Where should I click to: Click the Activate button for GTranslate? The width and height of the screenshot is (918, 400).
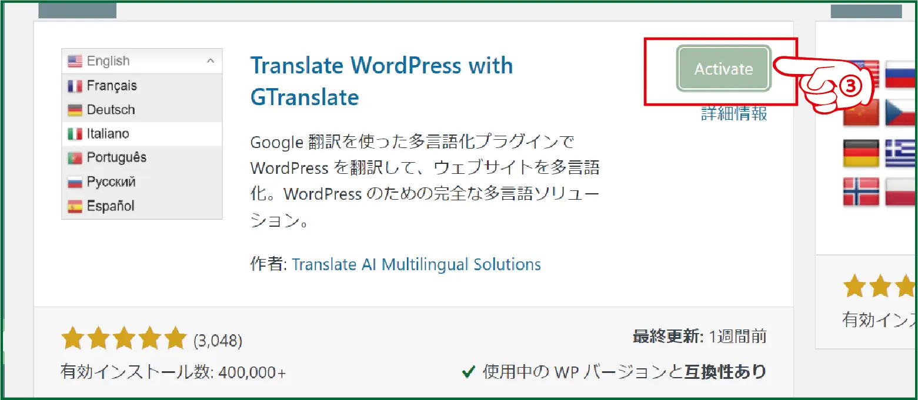pos(723,69)
